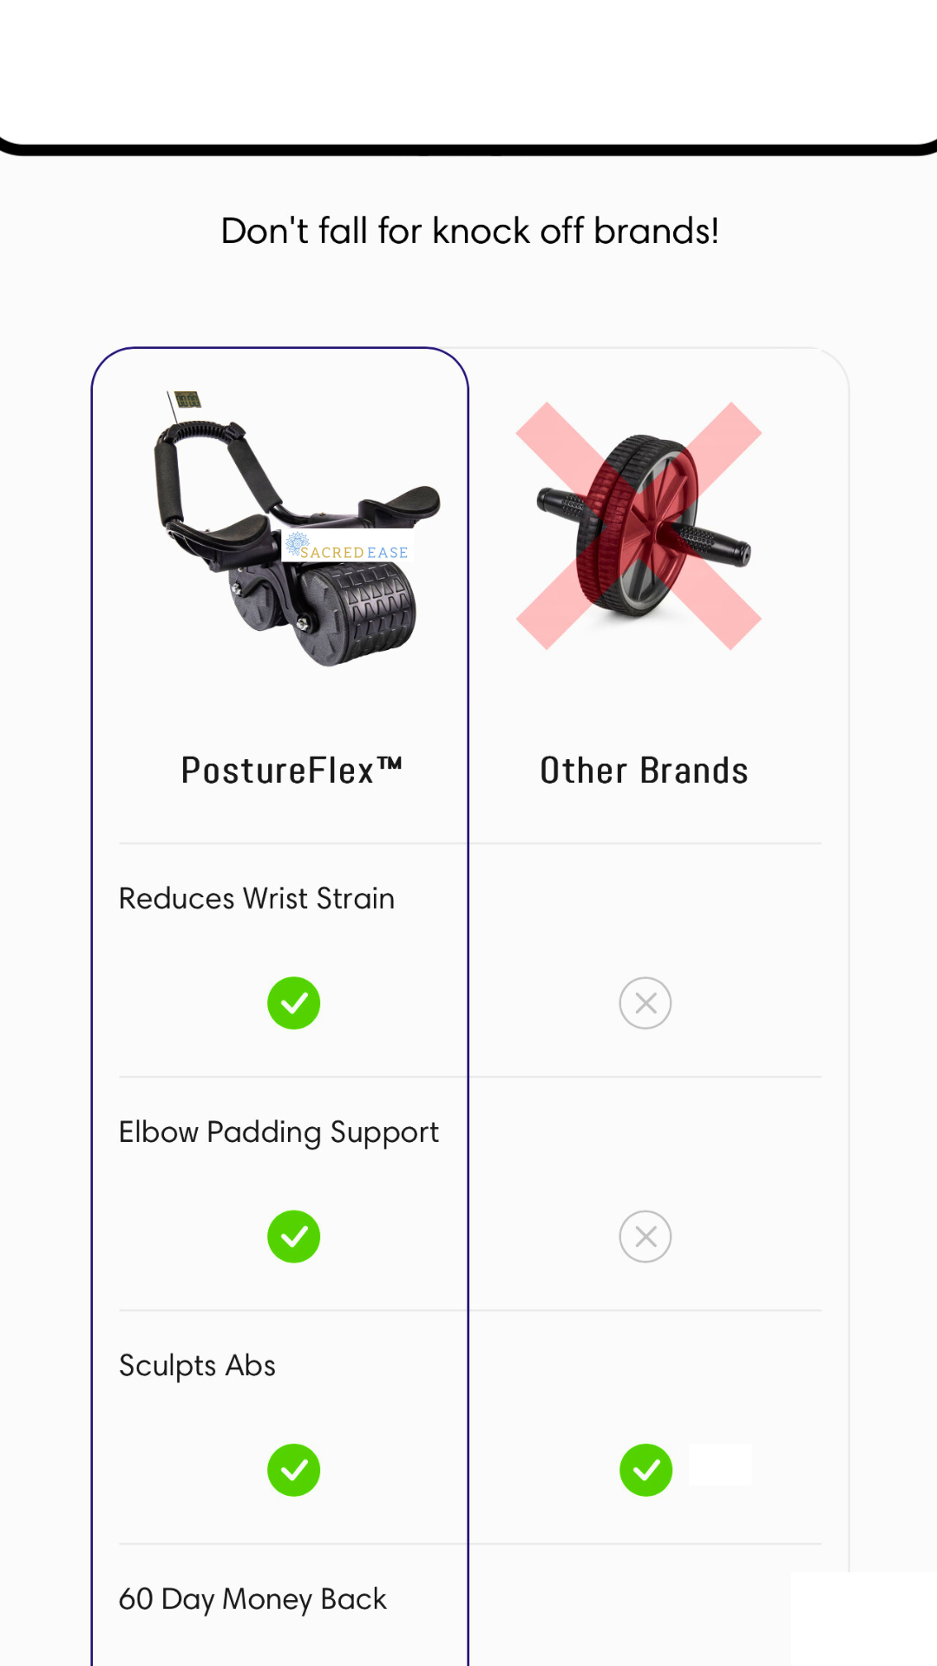The height and width of the screenshot is (1666, 937).
Task: Click the crossed-out Other Brands ab wheel image
Action: pos(642,526)
